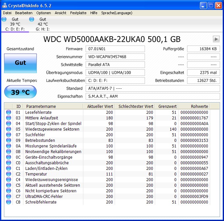Screen dimensions: 224x221
Task: Open the Bearbeiten menu
Action: click(24, 13)
